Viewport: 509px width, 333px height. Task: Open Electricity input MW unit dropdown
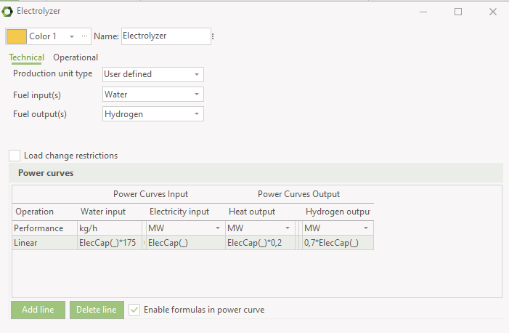pos(218,228)
